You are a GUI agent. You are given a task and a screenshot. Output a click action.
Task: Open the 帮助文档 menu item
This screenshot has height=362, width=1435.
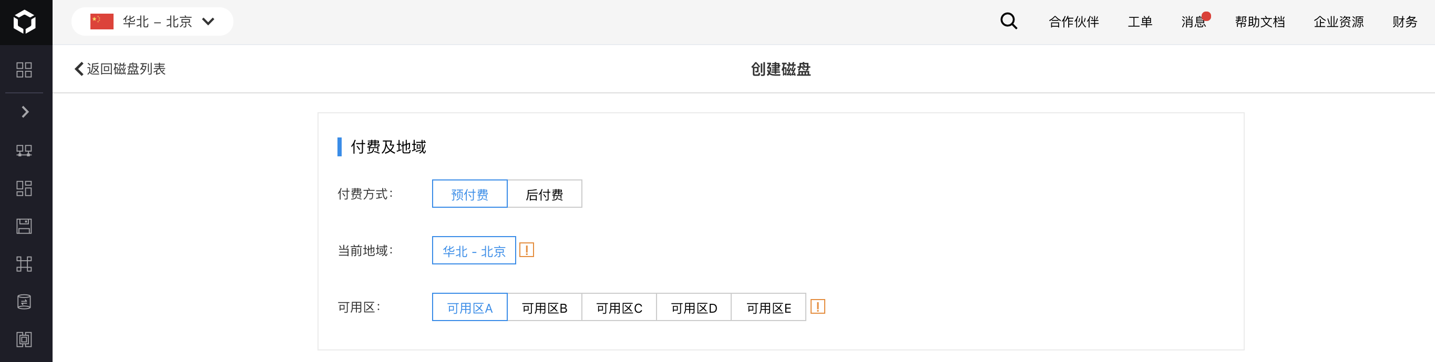click(1259, 22)
